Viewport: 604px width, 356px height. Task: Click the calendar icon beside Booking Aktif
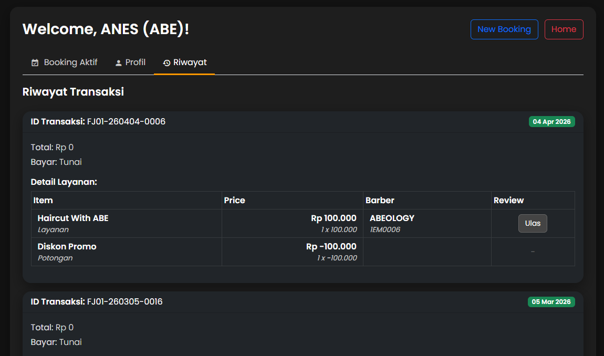pyautogui.click(x=35, y=63)
